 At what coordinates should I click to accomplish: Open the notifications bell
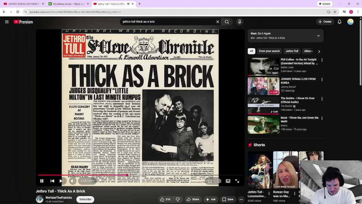(340, 22)
